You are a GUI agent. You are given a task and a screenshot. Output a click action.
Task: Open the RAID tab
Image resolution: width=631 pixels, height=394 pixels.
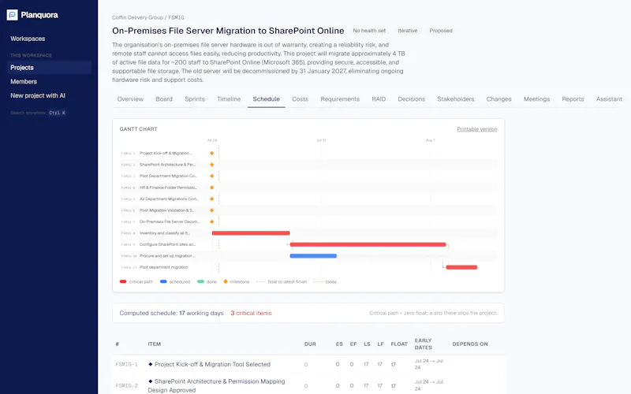[379, 99]
